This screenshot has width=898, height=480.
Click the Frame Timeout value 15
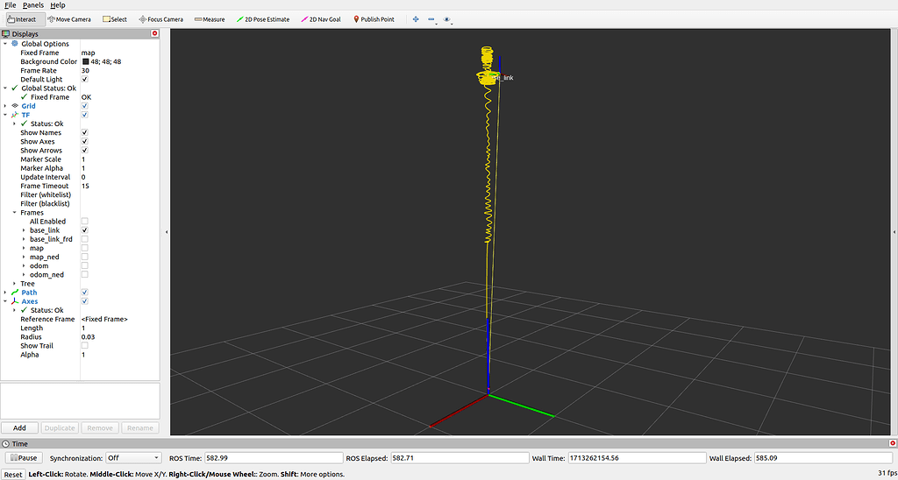pyautogui.click(x=85, y=186)
